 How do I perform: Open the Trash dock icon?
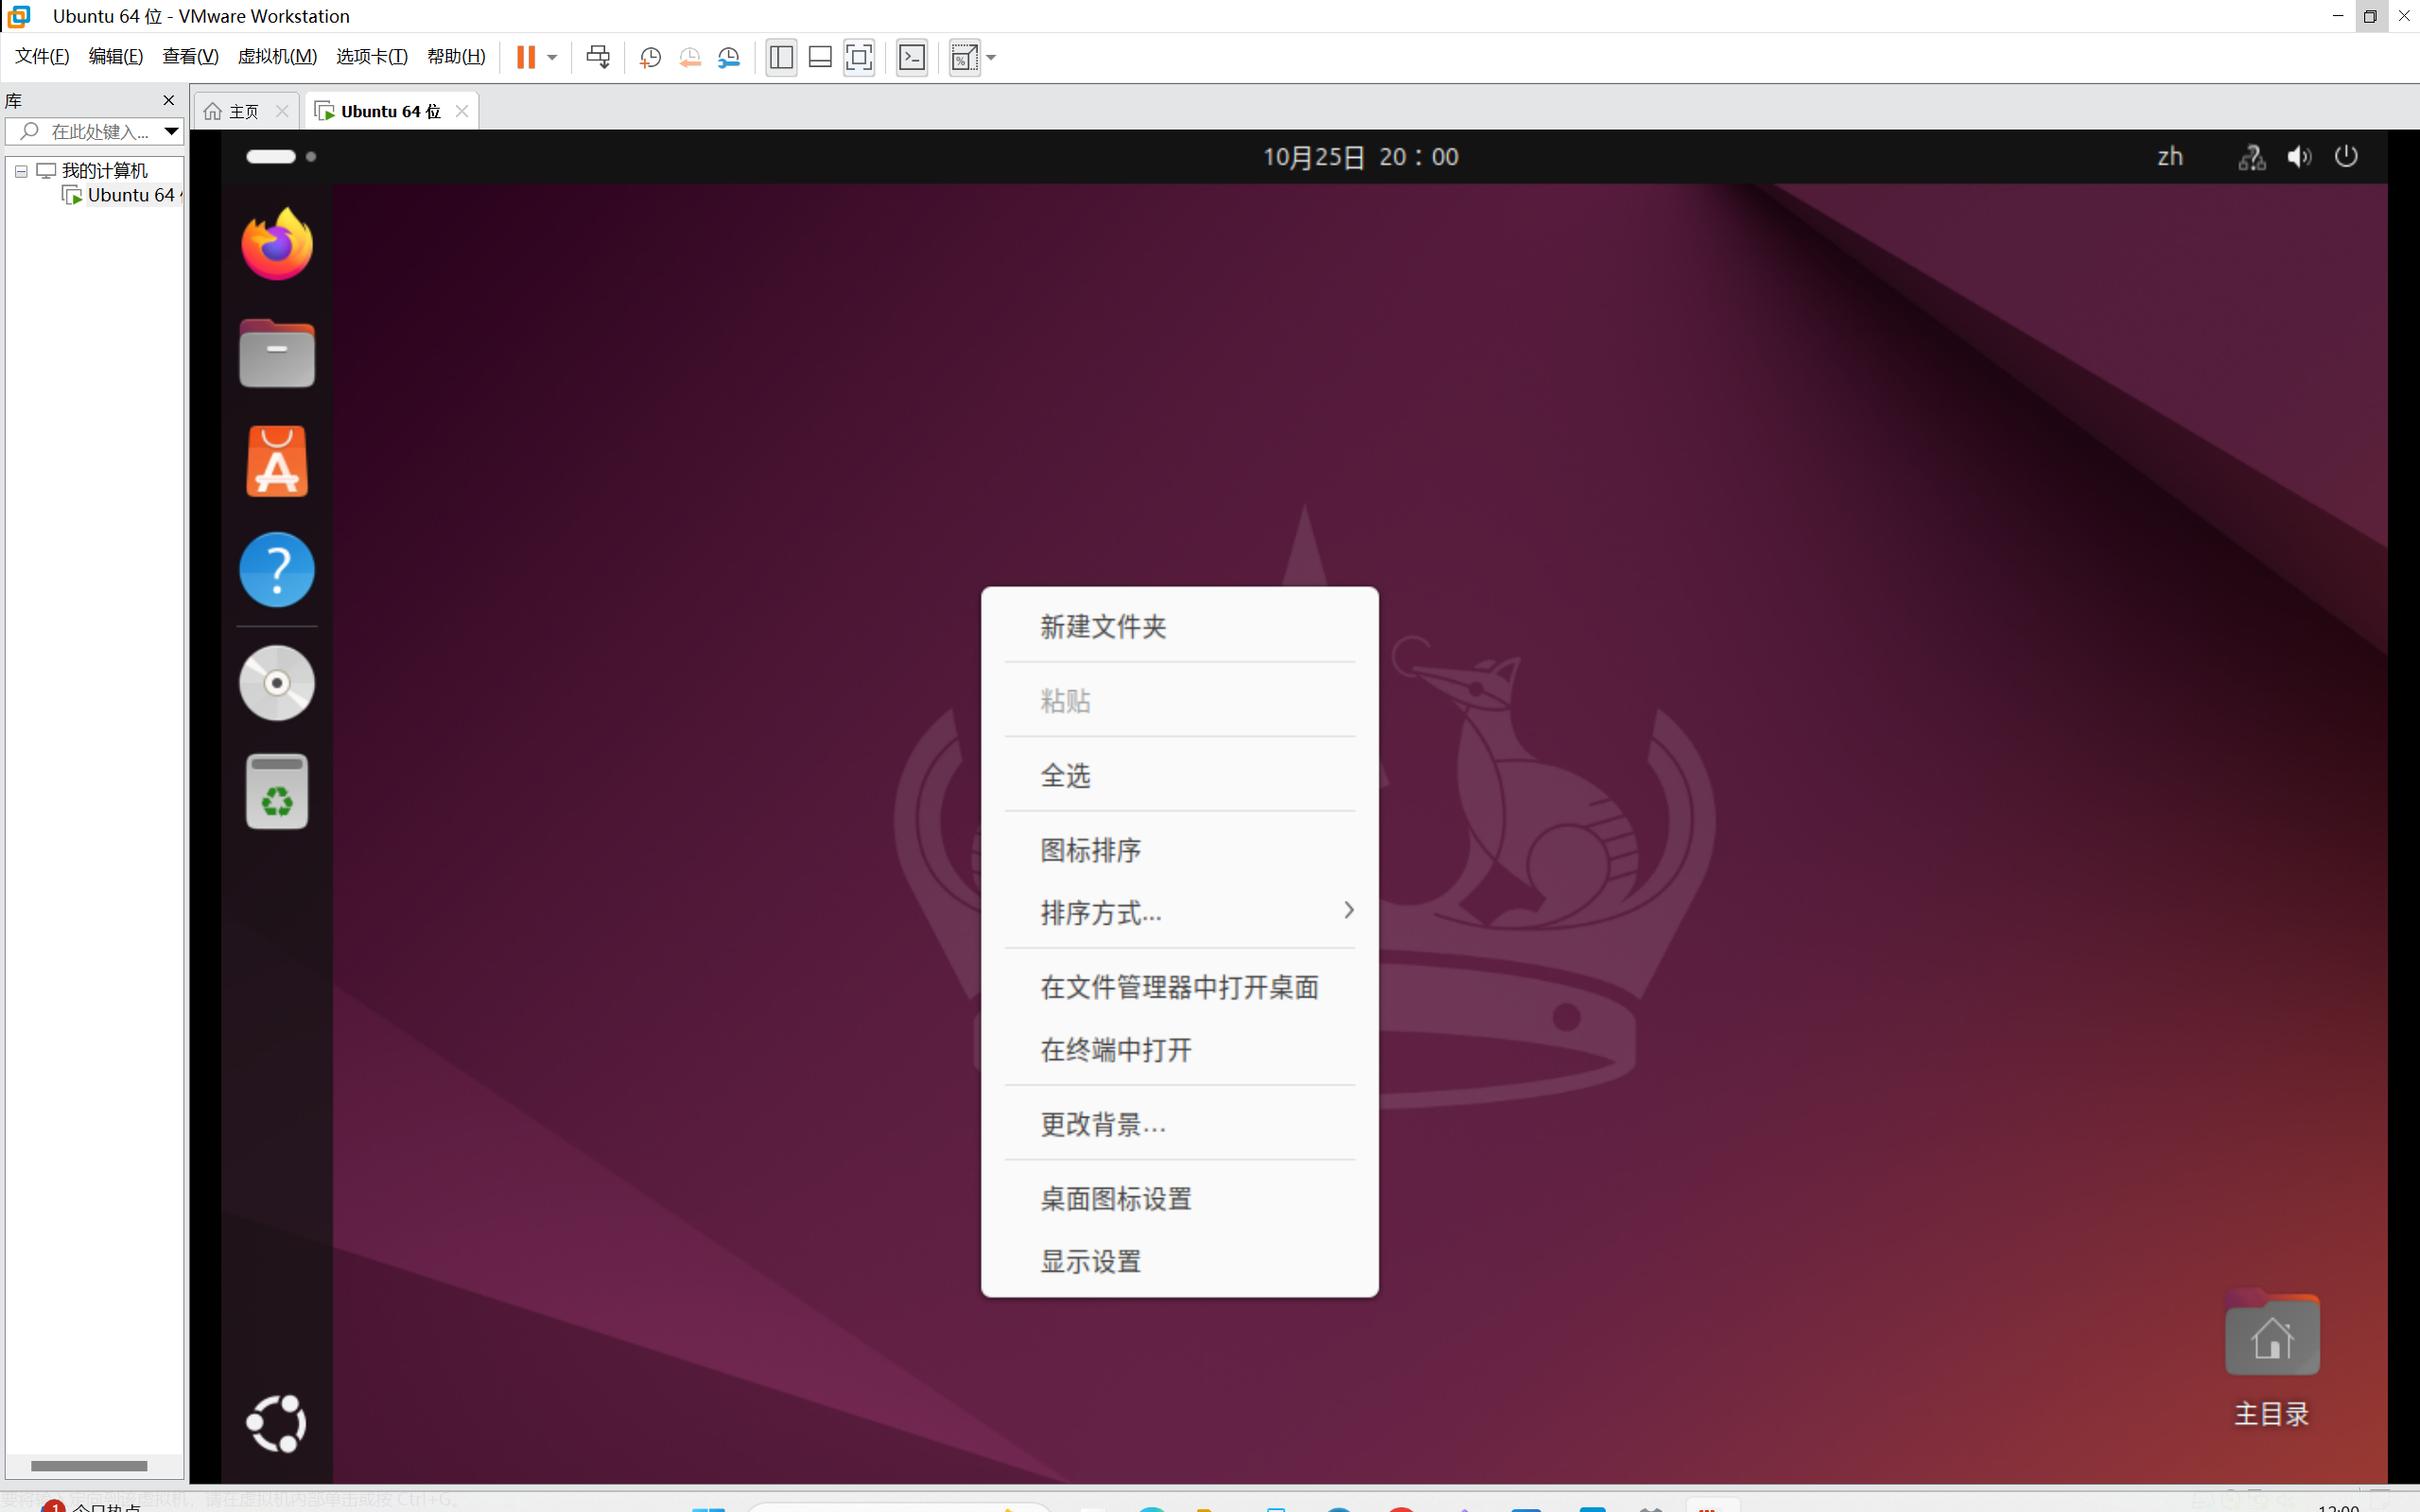pyautogui.click(x=277, y=791)
